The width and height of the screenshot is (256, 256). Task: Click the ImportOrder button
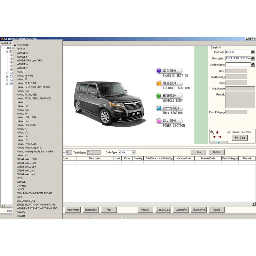(x=73, y=210)
